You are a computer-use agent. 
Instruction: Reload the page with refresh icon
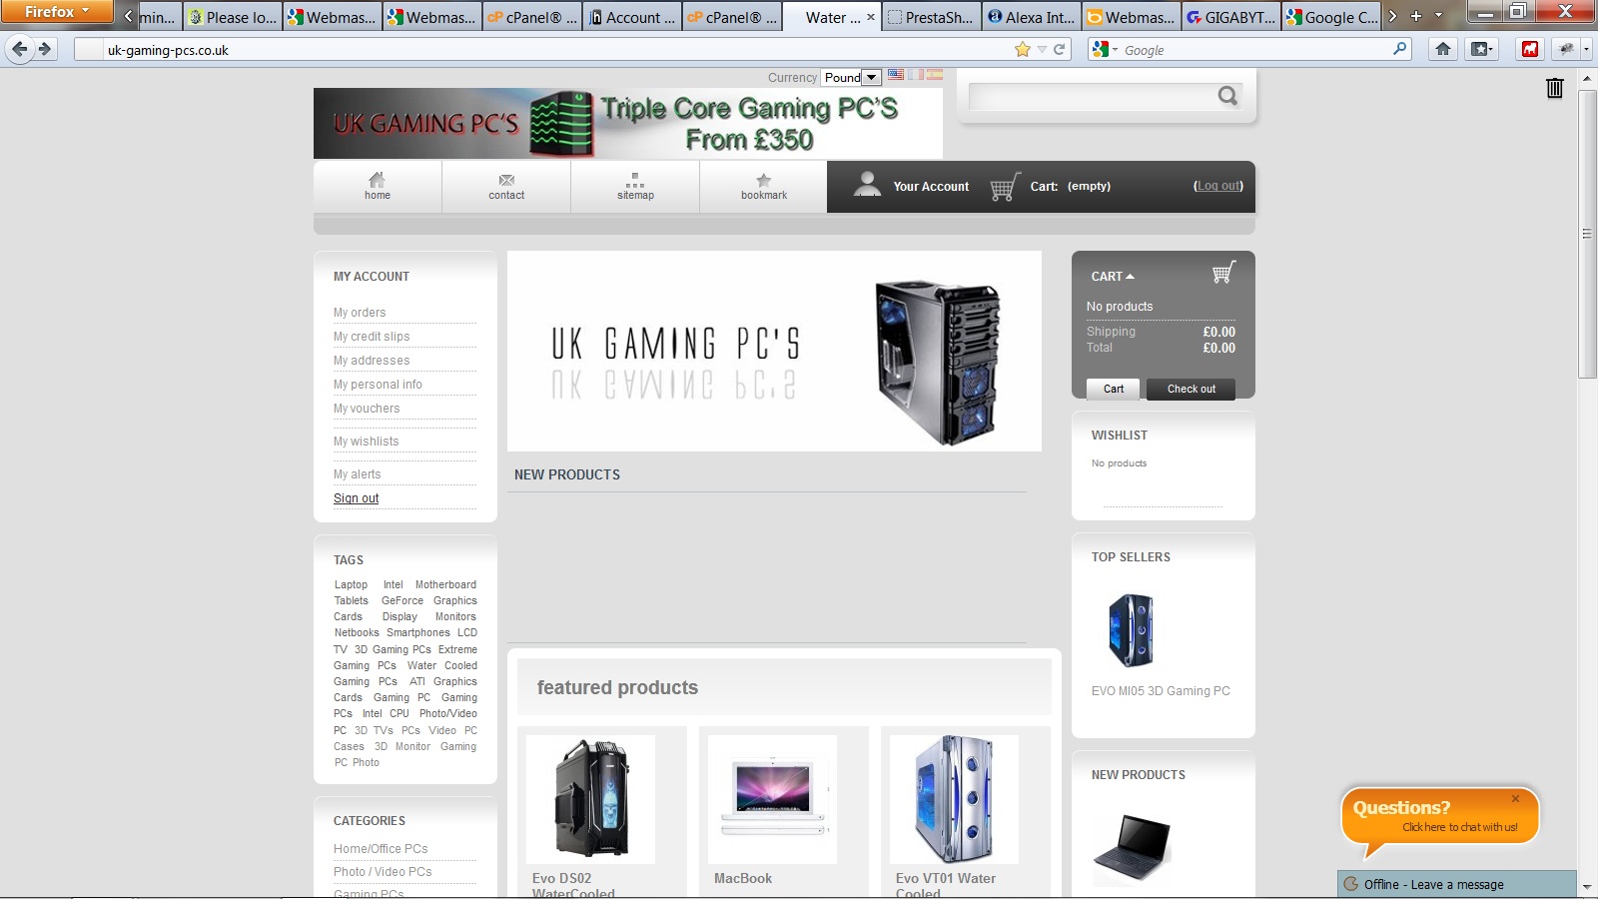pos(1060,49)
